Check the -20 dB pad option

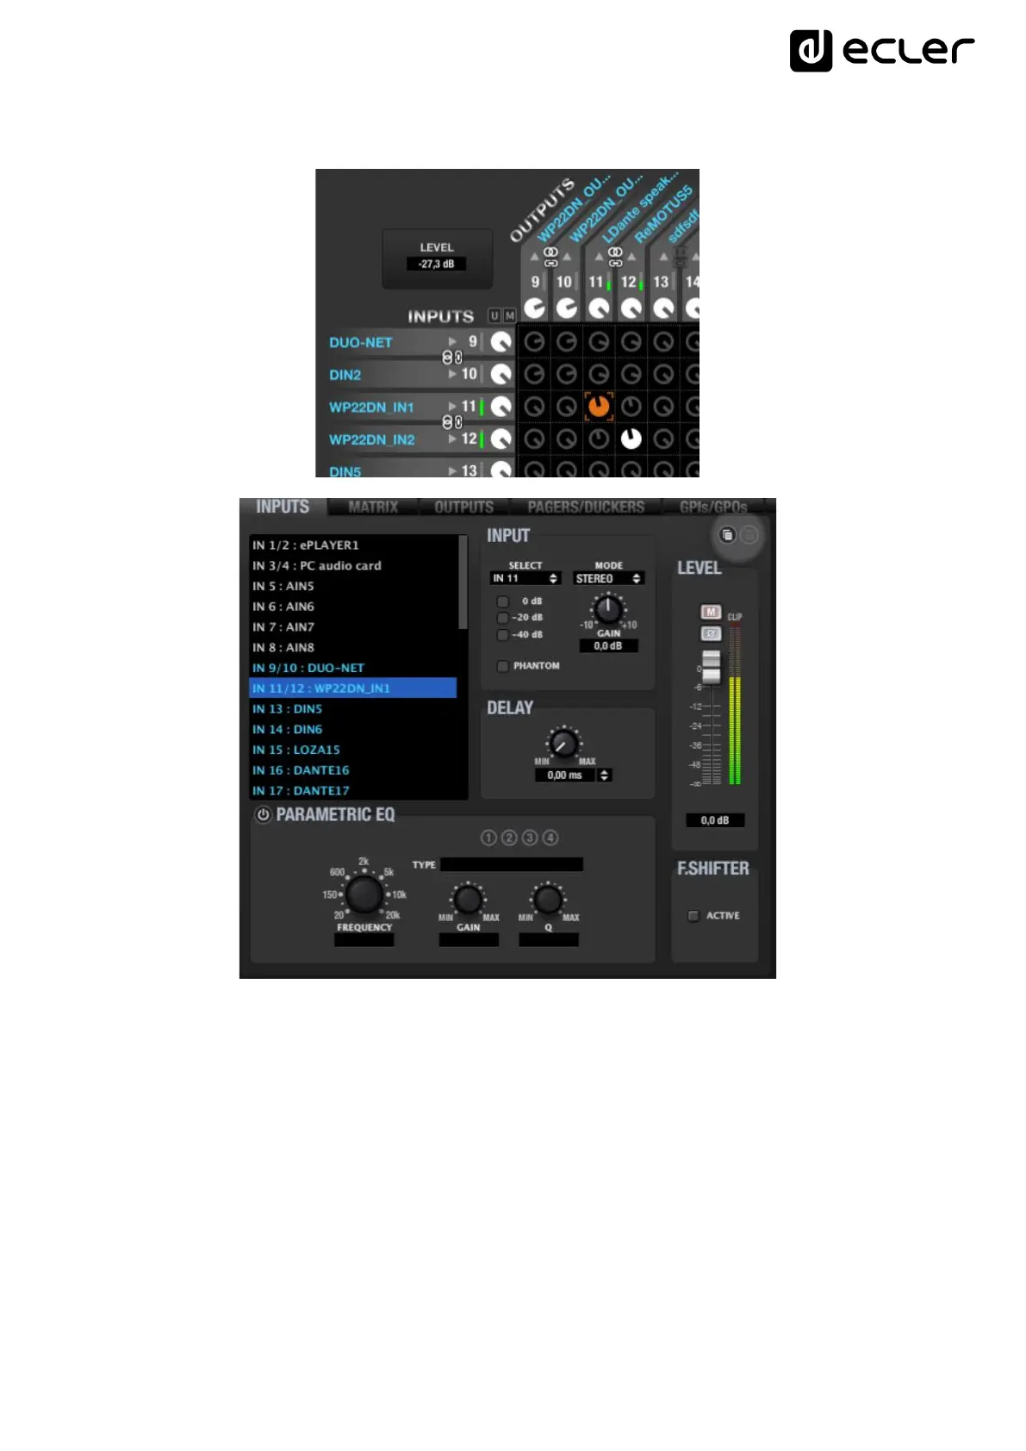pyautogui.click(x=502, y=618)
